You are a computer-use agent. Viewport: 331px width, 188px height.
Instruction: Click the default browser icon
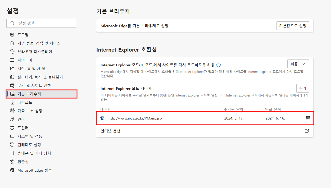coord(12,94)
